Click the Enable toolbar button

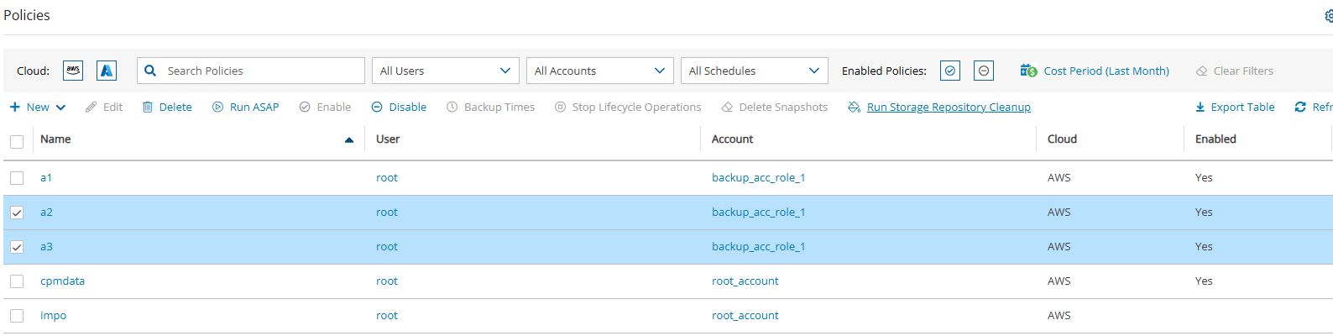[x=325, y=107]
